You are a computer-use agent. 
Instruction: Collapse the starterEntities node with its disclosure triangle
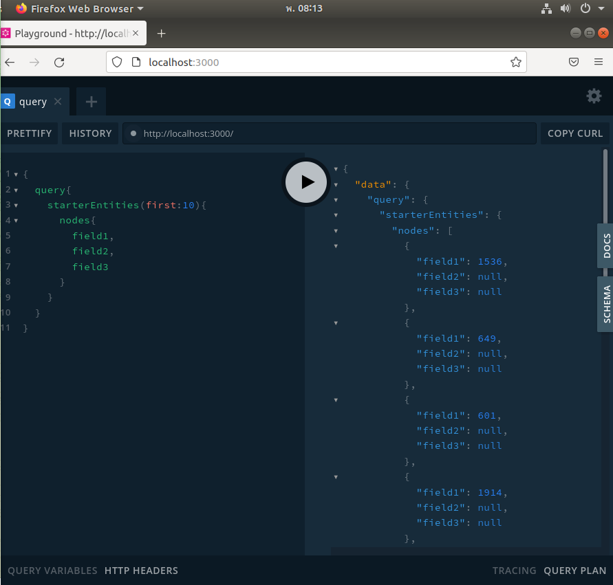point(336,214)
